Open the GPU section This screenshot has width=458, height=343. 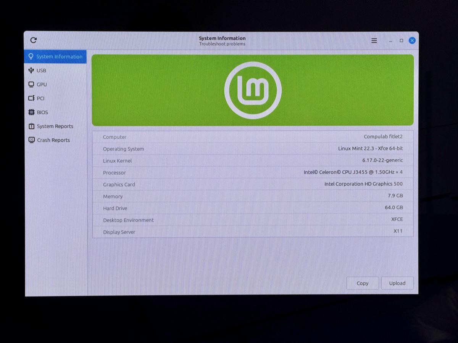pos(55,85)
